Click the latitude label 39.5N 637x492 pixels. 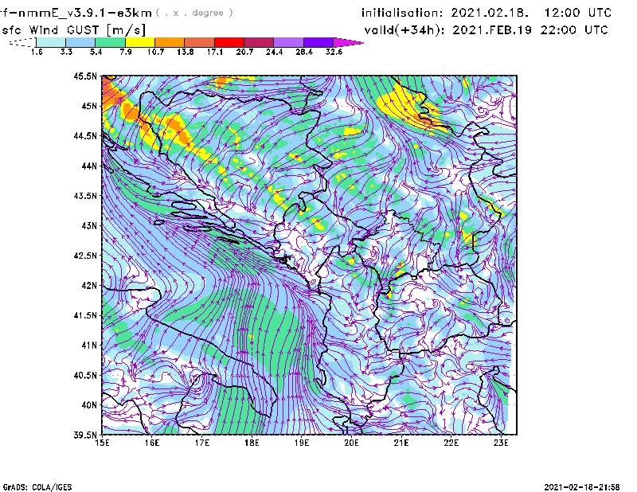point(86,435)
